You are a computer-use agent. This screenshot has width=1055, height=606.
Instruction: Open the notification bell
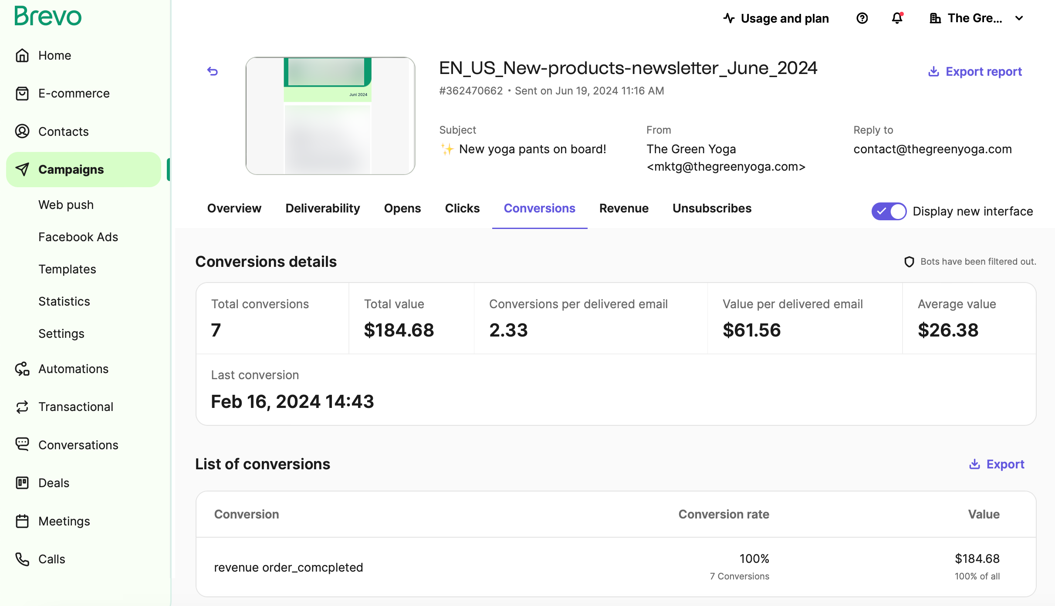tap(897, 18)
